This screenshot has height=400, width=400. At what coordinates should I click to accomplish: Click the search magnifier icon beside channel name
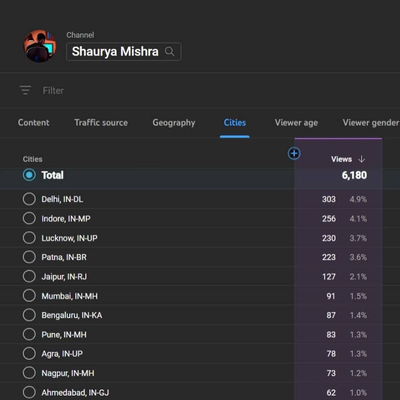coord(170,52)
